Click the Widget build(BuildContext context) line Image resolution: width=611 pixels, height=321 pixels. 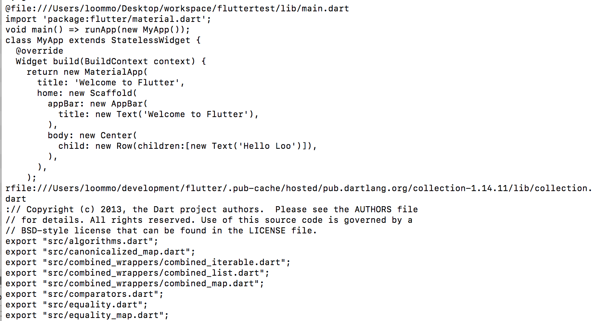click(111, 62)
